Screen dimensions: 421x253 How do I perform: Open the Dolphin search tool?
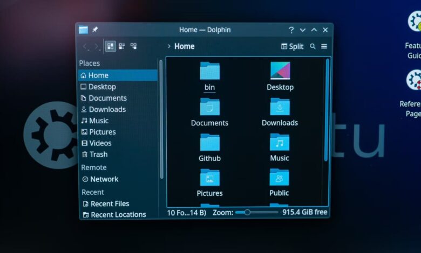(313, 46)
